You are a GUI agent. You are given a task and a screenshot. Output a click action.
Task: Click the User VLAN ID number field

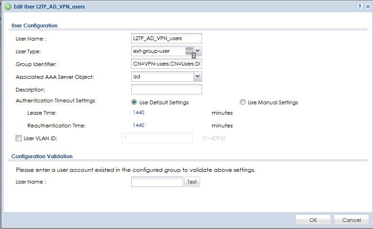[157, 138]
